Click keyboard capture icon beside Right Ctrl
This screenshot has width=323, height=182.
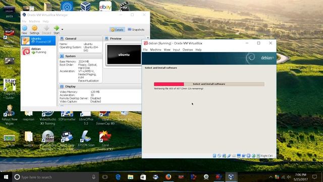(x=258, y=156)
